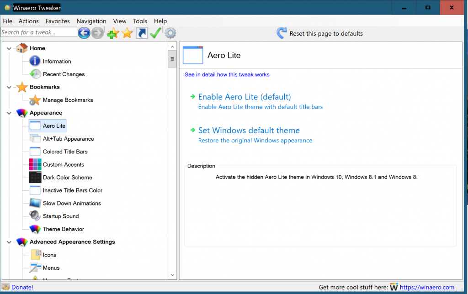468x294 pixels.
Task: Click 'See in detail how this tweak works'
Action: point(227,74)
